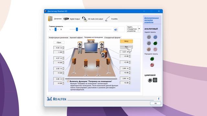
Task: Decrease the +2 dB gain with down arrow
Action: coord(130,63)
